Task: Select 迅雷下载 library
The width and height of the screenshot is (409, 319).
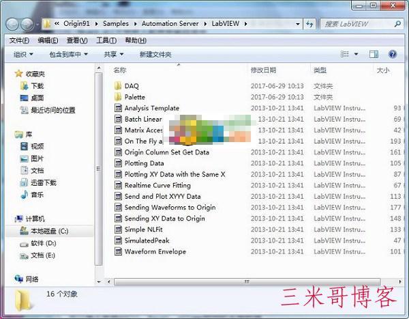Action: pos(44,183)
